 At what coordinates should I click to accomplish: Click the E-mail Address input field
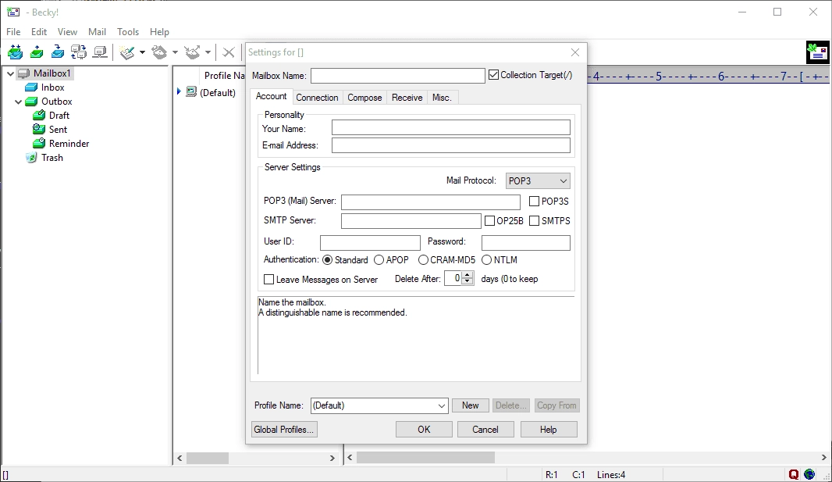[451, 145]
